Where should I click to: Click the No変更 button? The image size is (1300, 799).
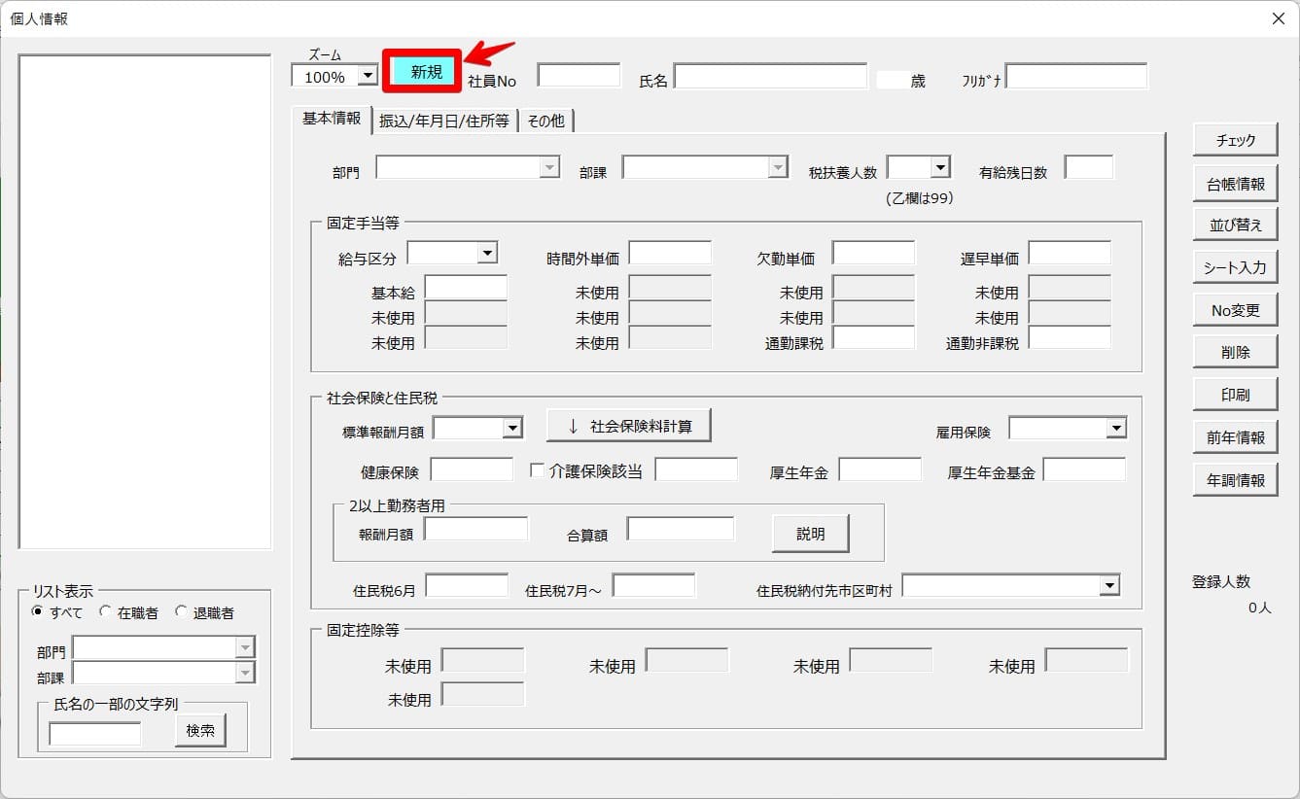point(1236,310)
